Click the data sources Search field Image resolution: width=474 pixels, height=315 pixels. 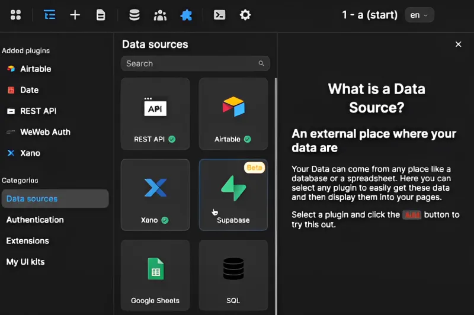click(x=190, y=63)
